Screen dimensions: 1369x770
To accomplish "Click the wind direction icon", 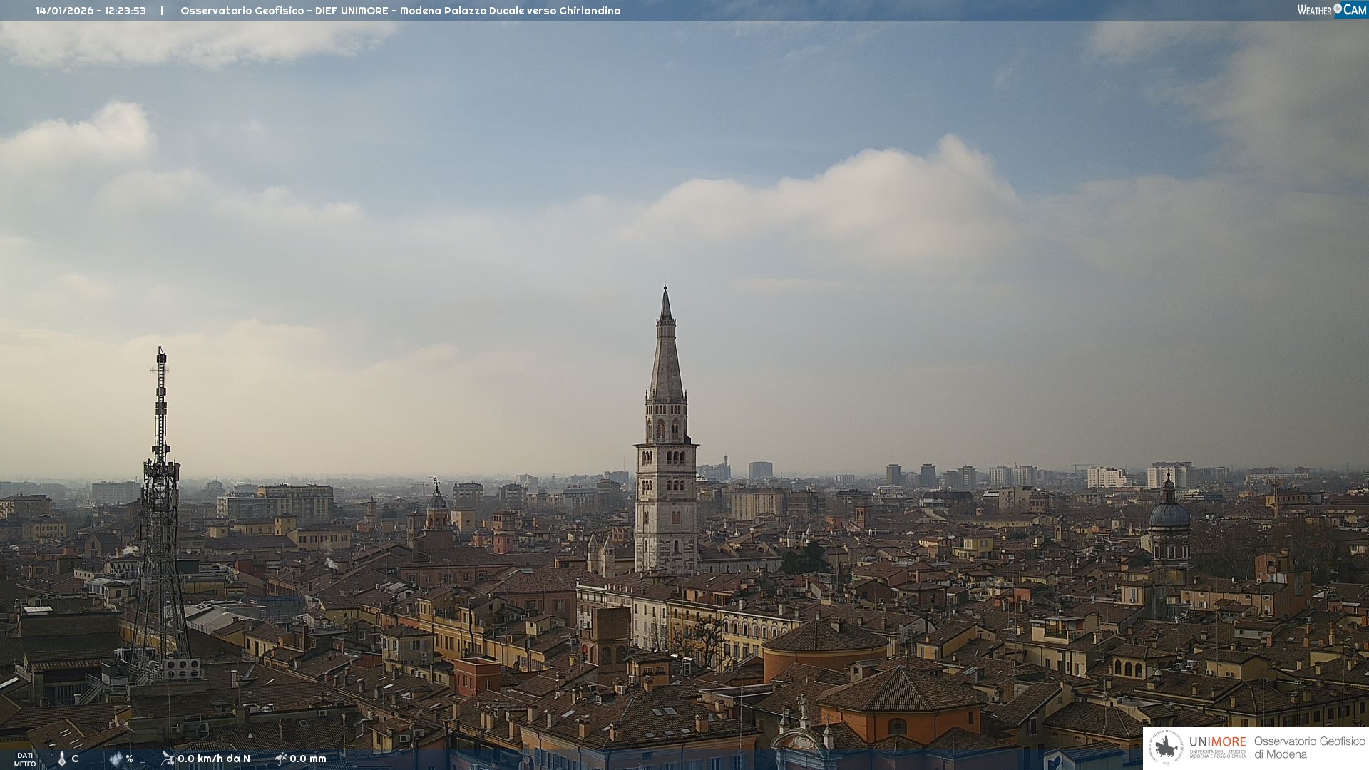I will tap(168, 759).
